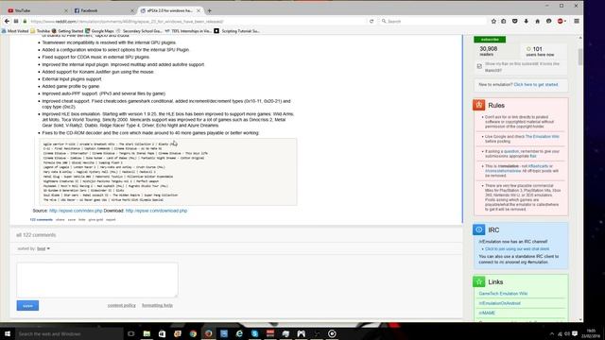This screenshot has width=605, height=340.
Task: Open the Firefox hamburger menu
Action: tap(577, 21)
